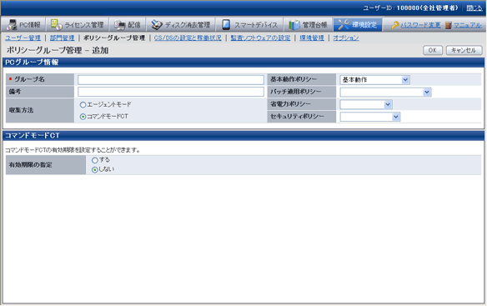
Task: Open the パッチ適用ポリシー dropdown
Action: click(385, 92)
